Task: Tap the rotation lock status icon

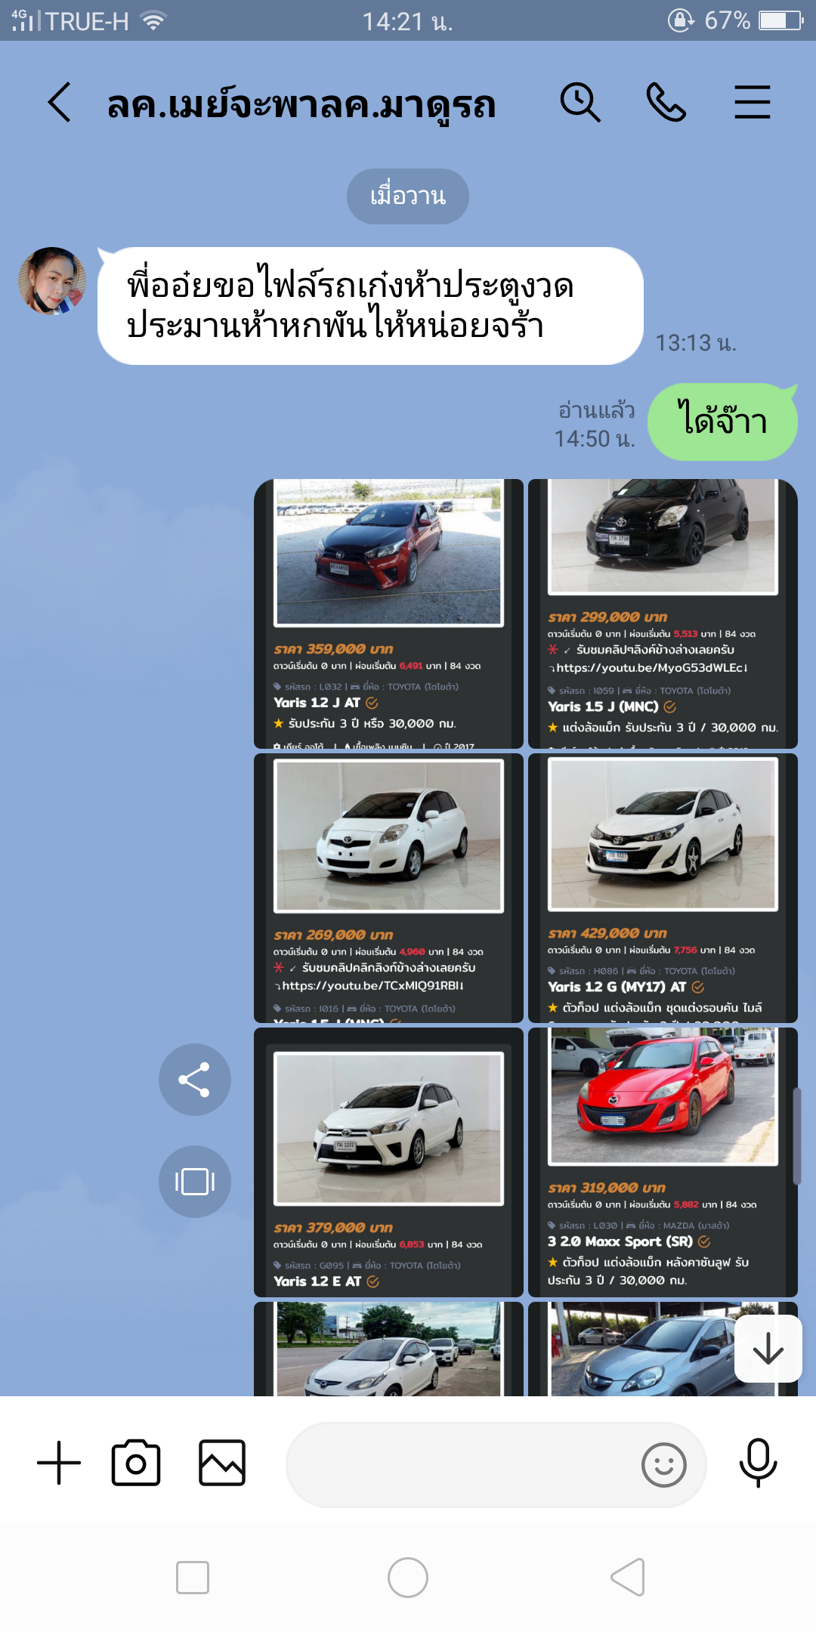Action: (x=681, y=20)
